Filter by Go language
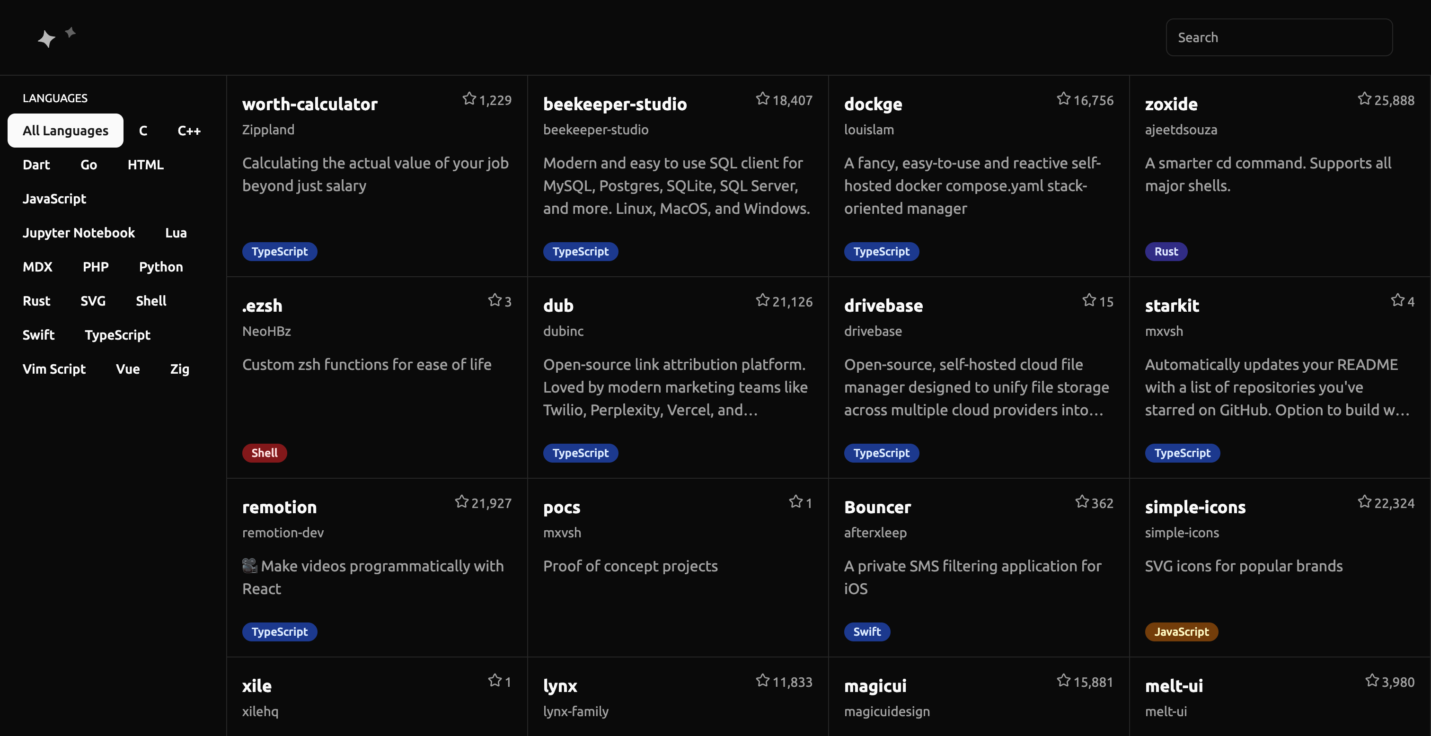 89,165
